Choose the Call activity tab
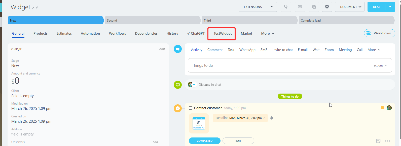Screen dimensions: 401x146 tap(360, 50)
